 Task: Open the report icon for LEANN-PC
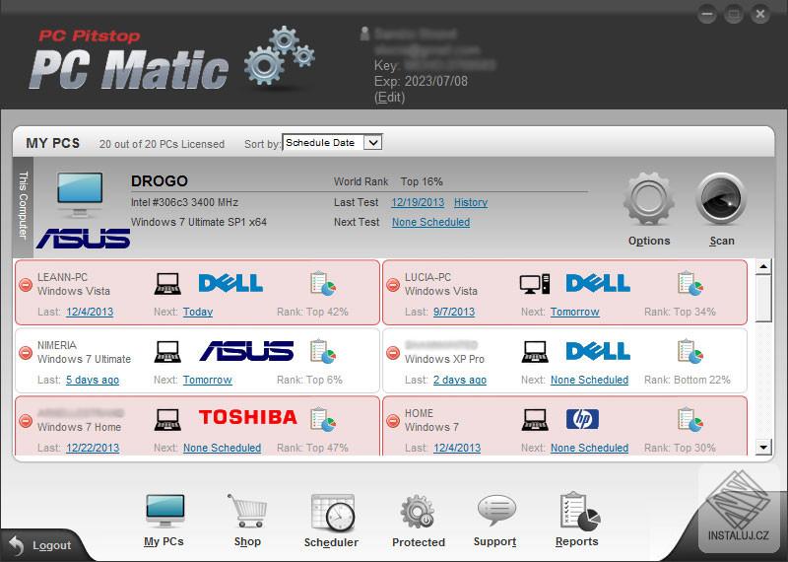[x=323, y=284]
